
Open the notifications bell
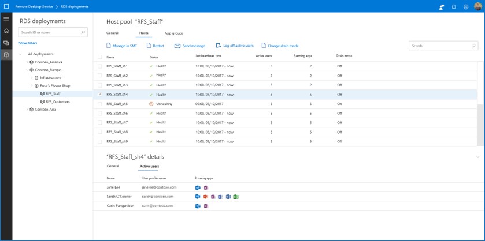point(454,7)
